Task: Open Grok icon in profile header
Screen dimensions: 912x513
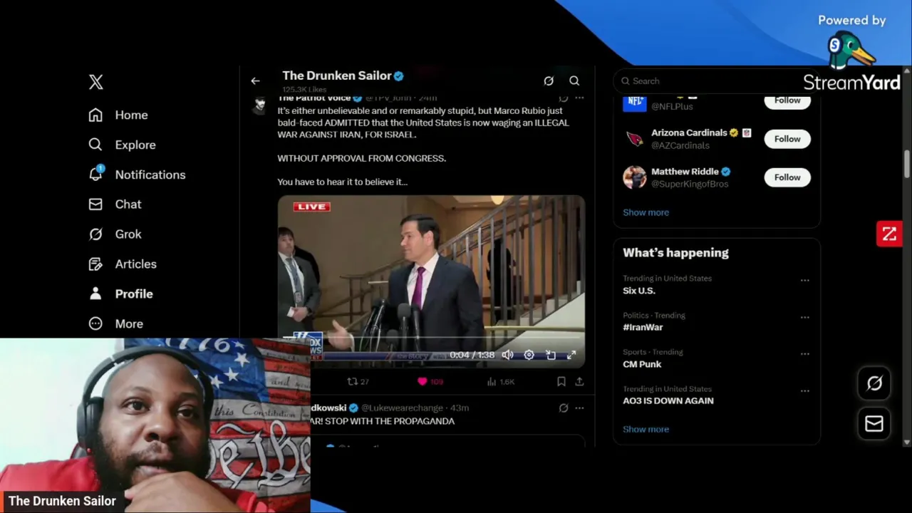Action: (549, 81)
